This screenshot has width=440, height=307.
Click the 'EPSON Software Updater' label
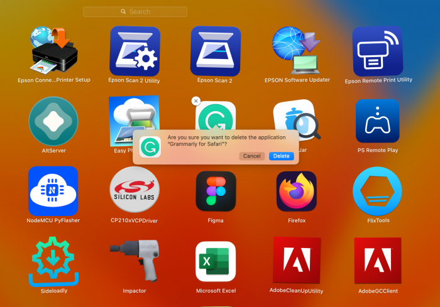tap(297, 80)
